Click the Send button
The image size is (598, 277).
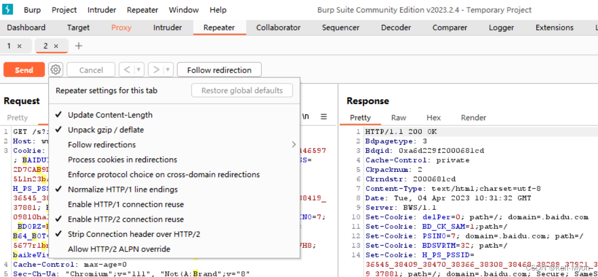24,70
